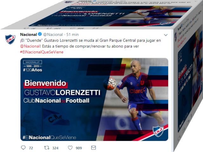Open the Nacional profile avatar shield
Screen dimensions: 203x152
click(10, 39)
